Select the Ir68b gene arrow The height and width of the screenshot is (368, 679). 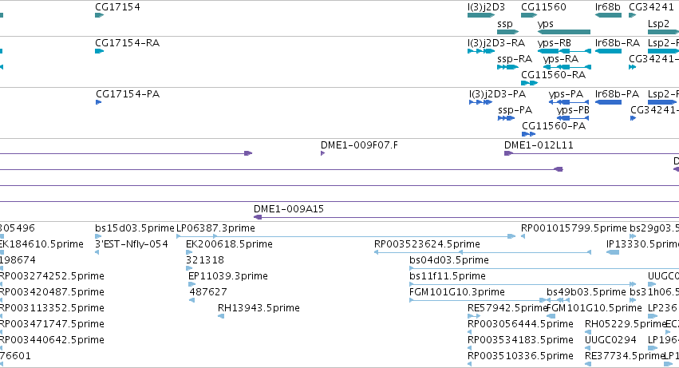click(x=609, y=15)
